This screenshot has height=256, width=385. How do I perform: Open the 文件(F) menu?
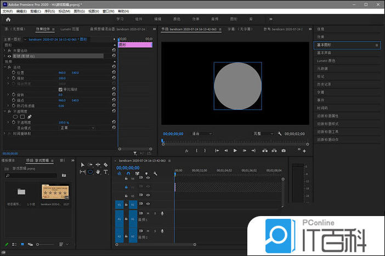(7, 11)
